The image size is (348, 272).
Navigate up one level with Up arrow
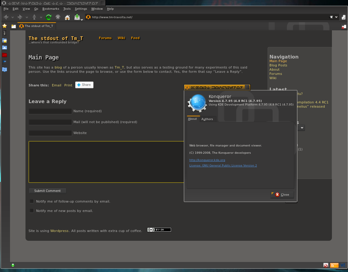click(x=34, y=17)
